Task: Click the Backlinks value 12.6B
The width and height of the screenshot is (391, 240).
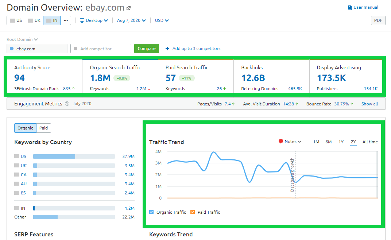Action: [x=253, y=78]
